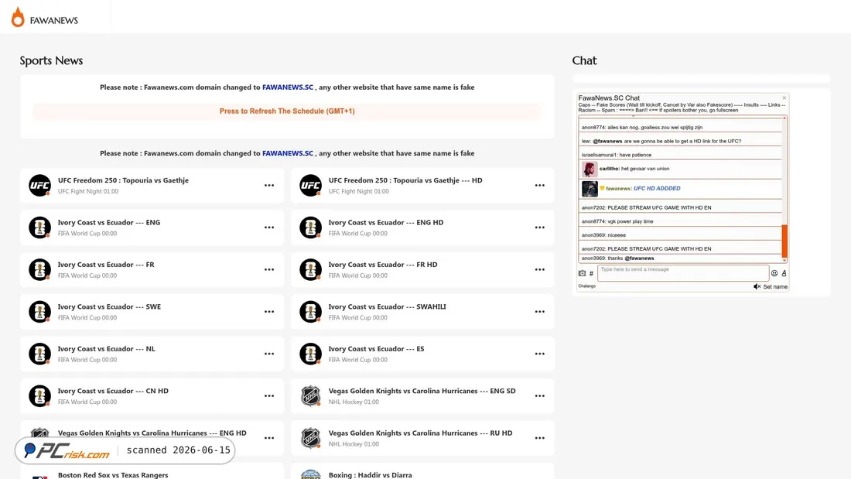Click UFC icon for Topouria vs Gaethje non-HD
Image resolution: width=851 pixels, height=479 pixels.
tap(39, 185)
